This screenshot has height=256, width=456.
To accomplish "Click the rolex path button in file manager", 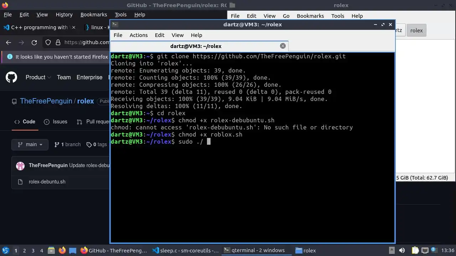I will [x=416, y=30].
